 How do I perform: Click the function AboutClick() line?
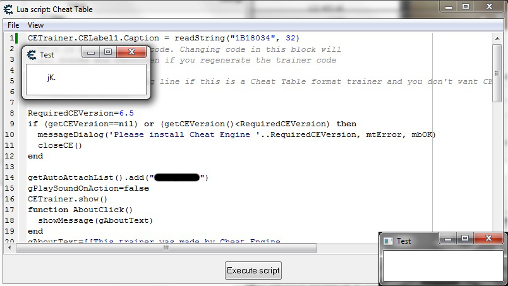click(x=80, y=210)
